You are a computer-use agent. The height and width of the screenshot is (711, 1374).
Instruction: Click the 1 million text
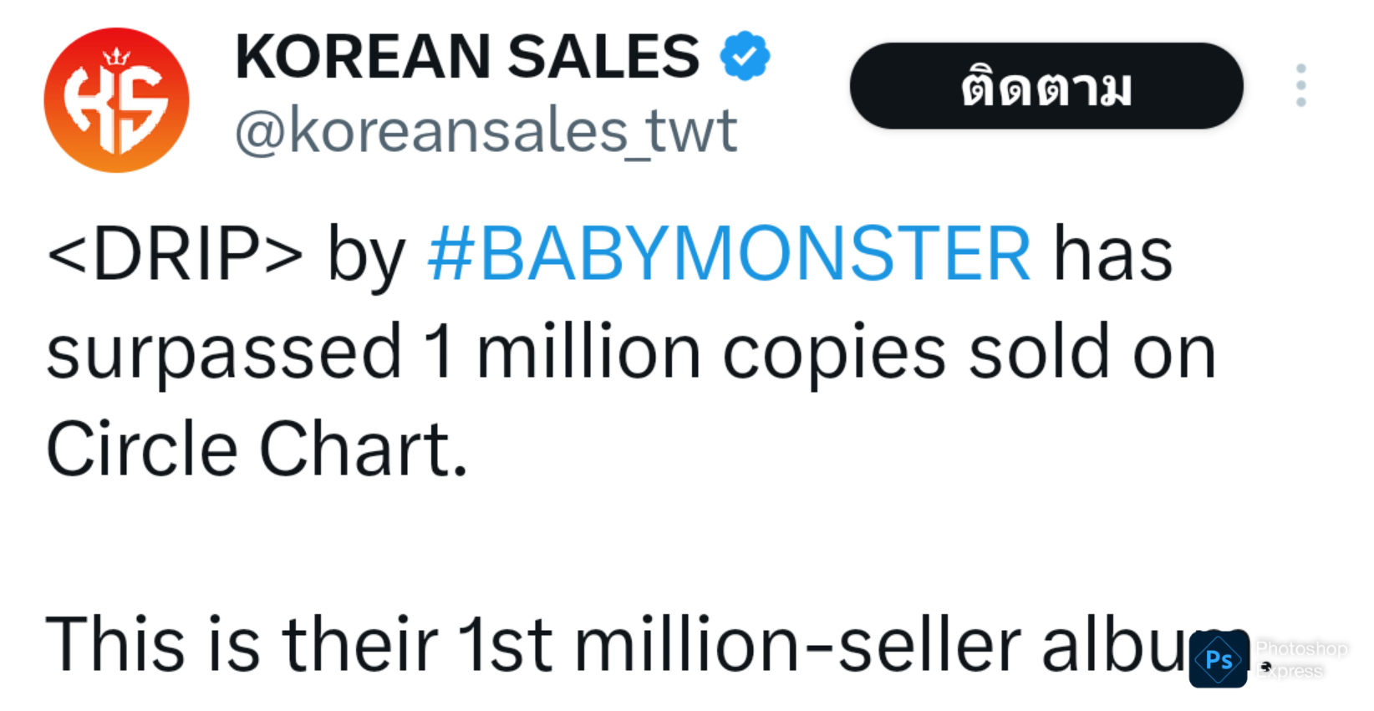(562, 352)
